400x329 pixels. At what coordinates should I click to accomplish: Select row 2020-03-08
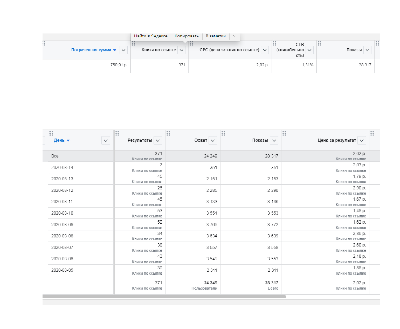tap(211, 236)
